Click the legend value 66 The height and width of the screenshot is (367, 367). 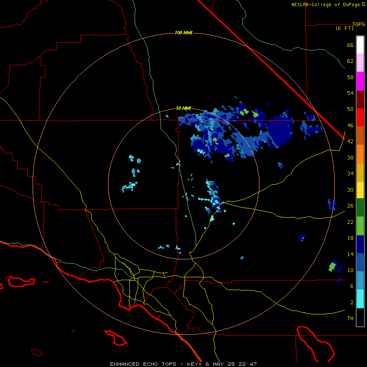[350, 45]
